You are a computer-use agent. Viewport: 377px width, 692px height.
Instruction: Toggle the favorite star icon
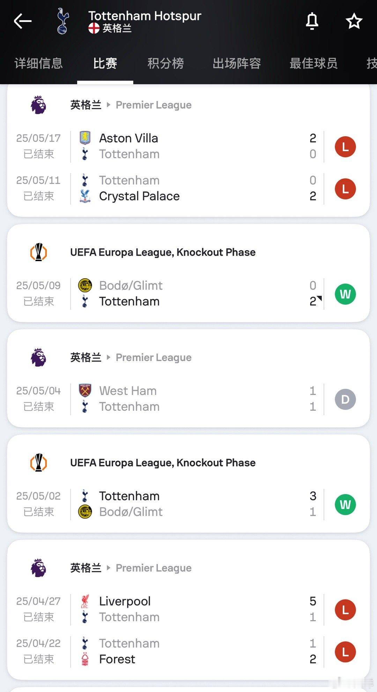click(x=354, y=21)
